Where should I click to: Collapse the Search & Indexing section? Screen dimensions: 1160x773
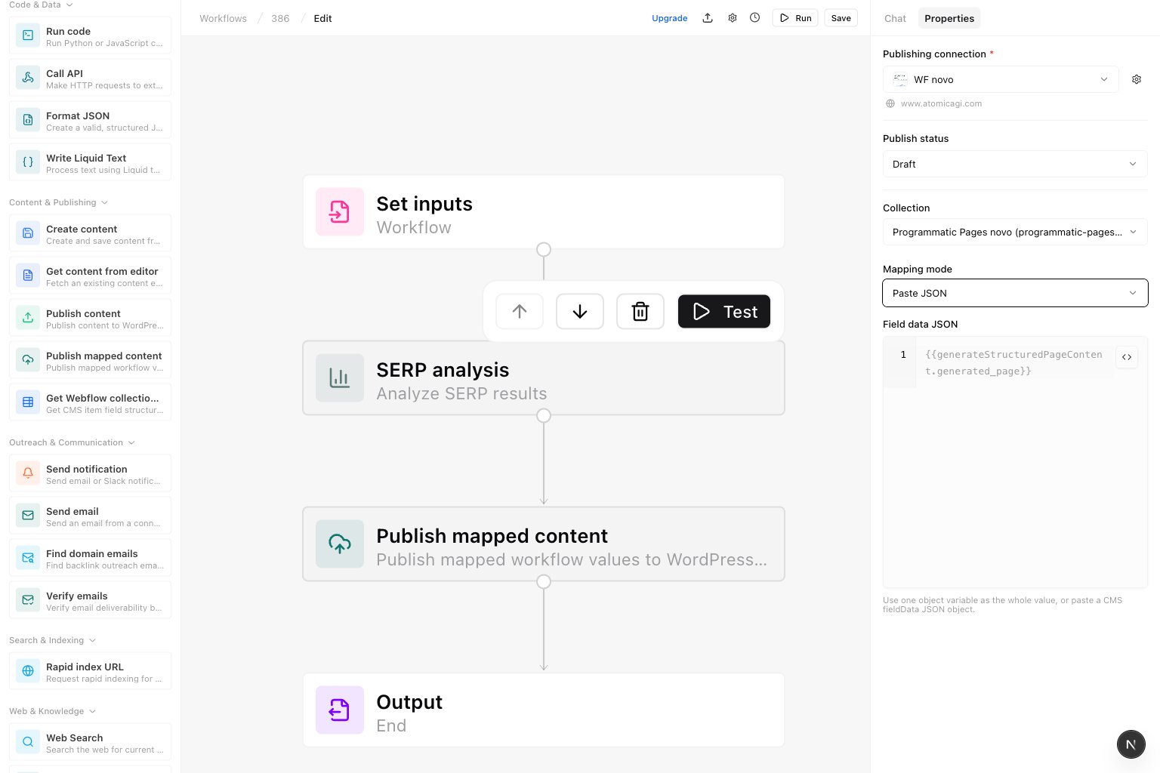tap(53, 640)
